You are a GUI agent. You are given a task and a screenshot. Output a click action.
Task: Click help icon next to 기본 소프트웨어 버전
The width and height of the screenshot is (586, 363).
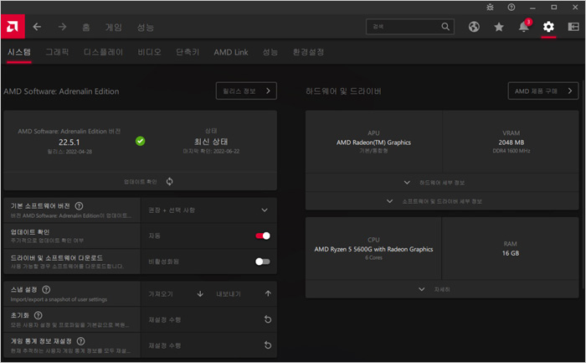(x=79, y=206)
